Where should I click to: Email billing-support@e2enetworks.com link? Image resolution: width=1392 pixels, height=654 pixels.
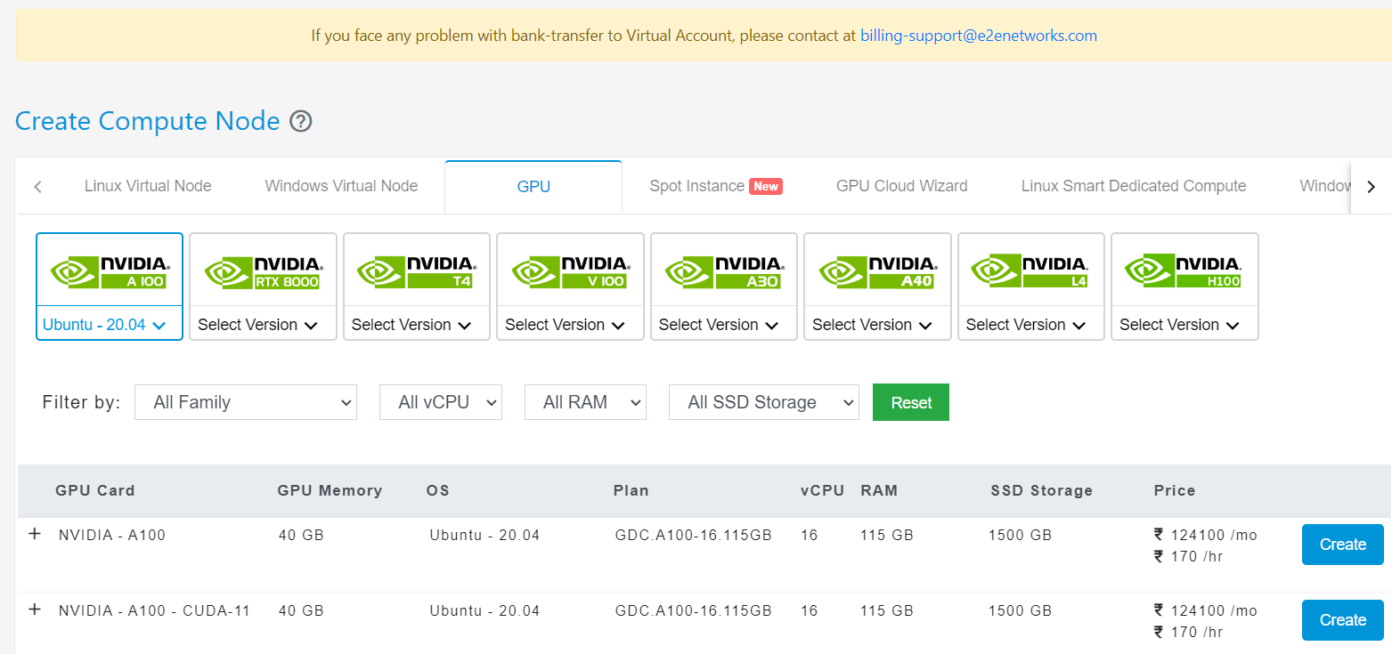[x=978, y=36]
